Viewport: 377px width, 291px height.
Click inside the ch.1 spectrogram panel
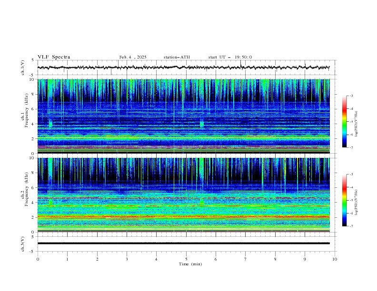tap(184, 116)
